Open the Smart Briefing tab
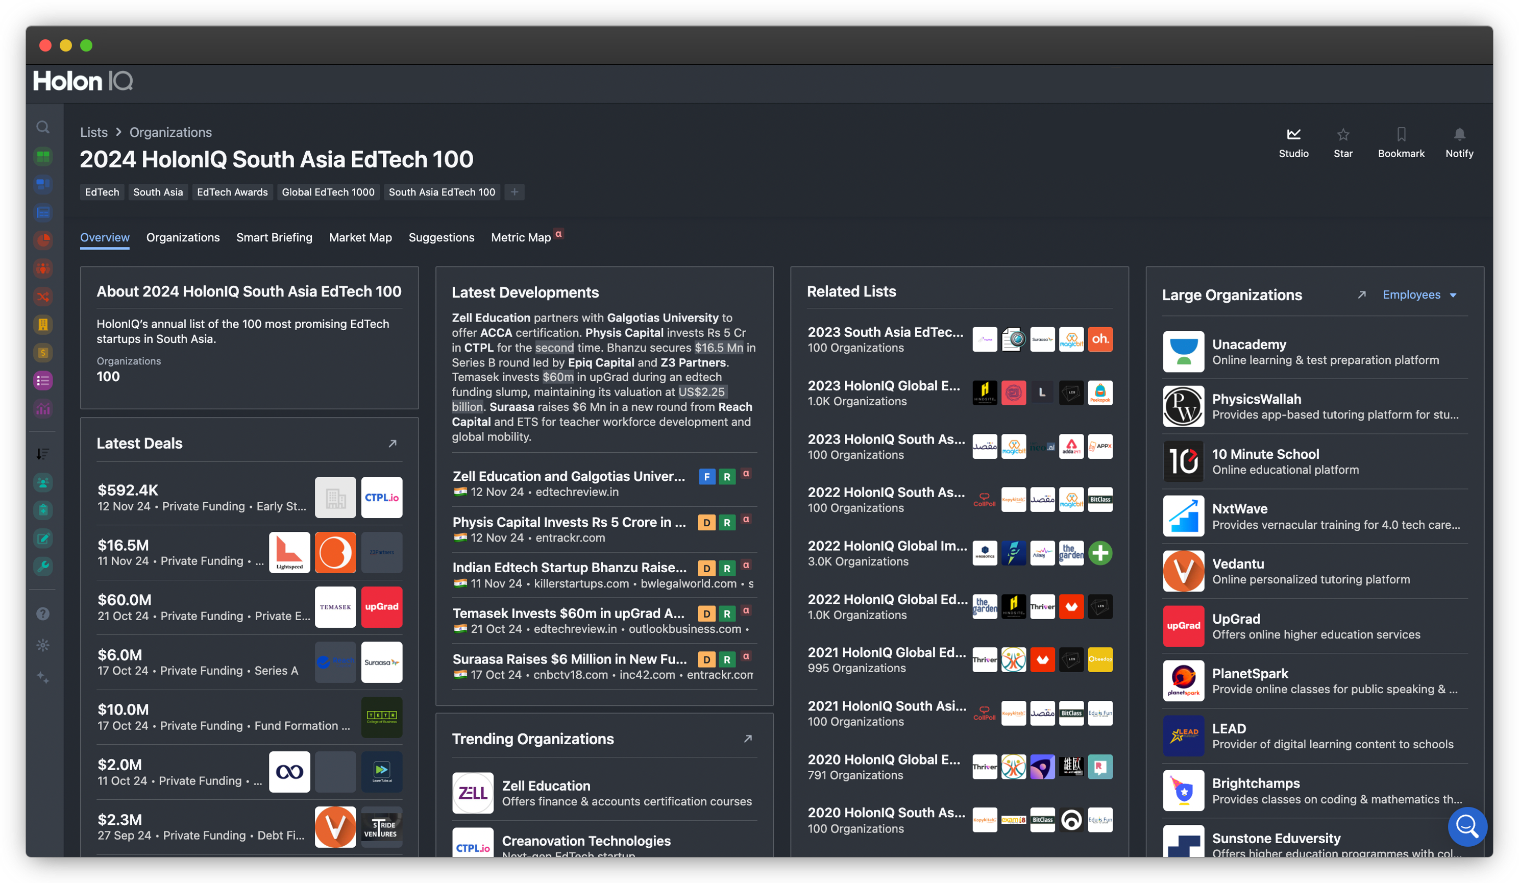 tap(274, 237)
